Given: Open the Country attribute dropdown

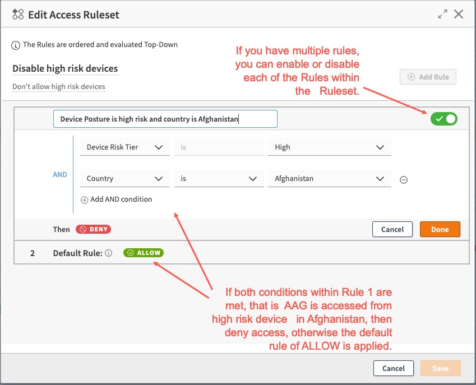Looking at the screenshot, I should (x=124, y=179).
